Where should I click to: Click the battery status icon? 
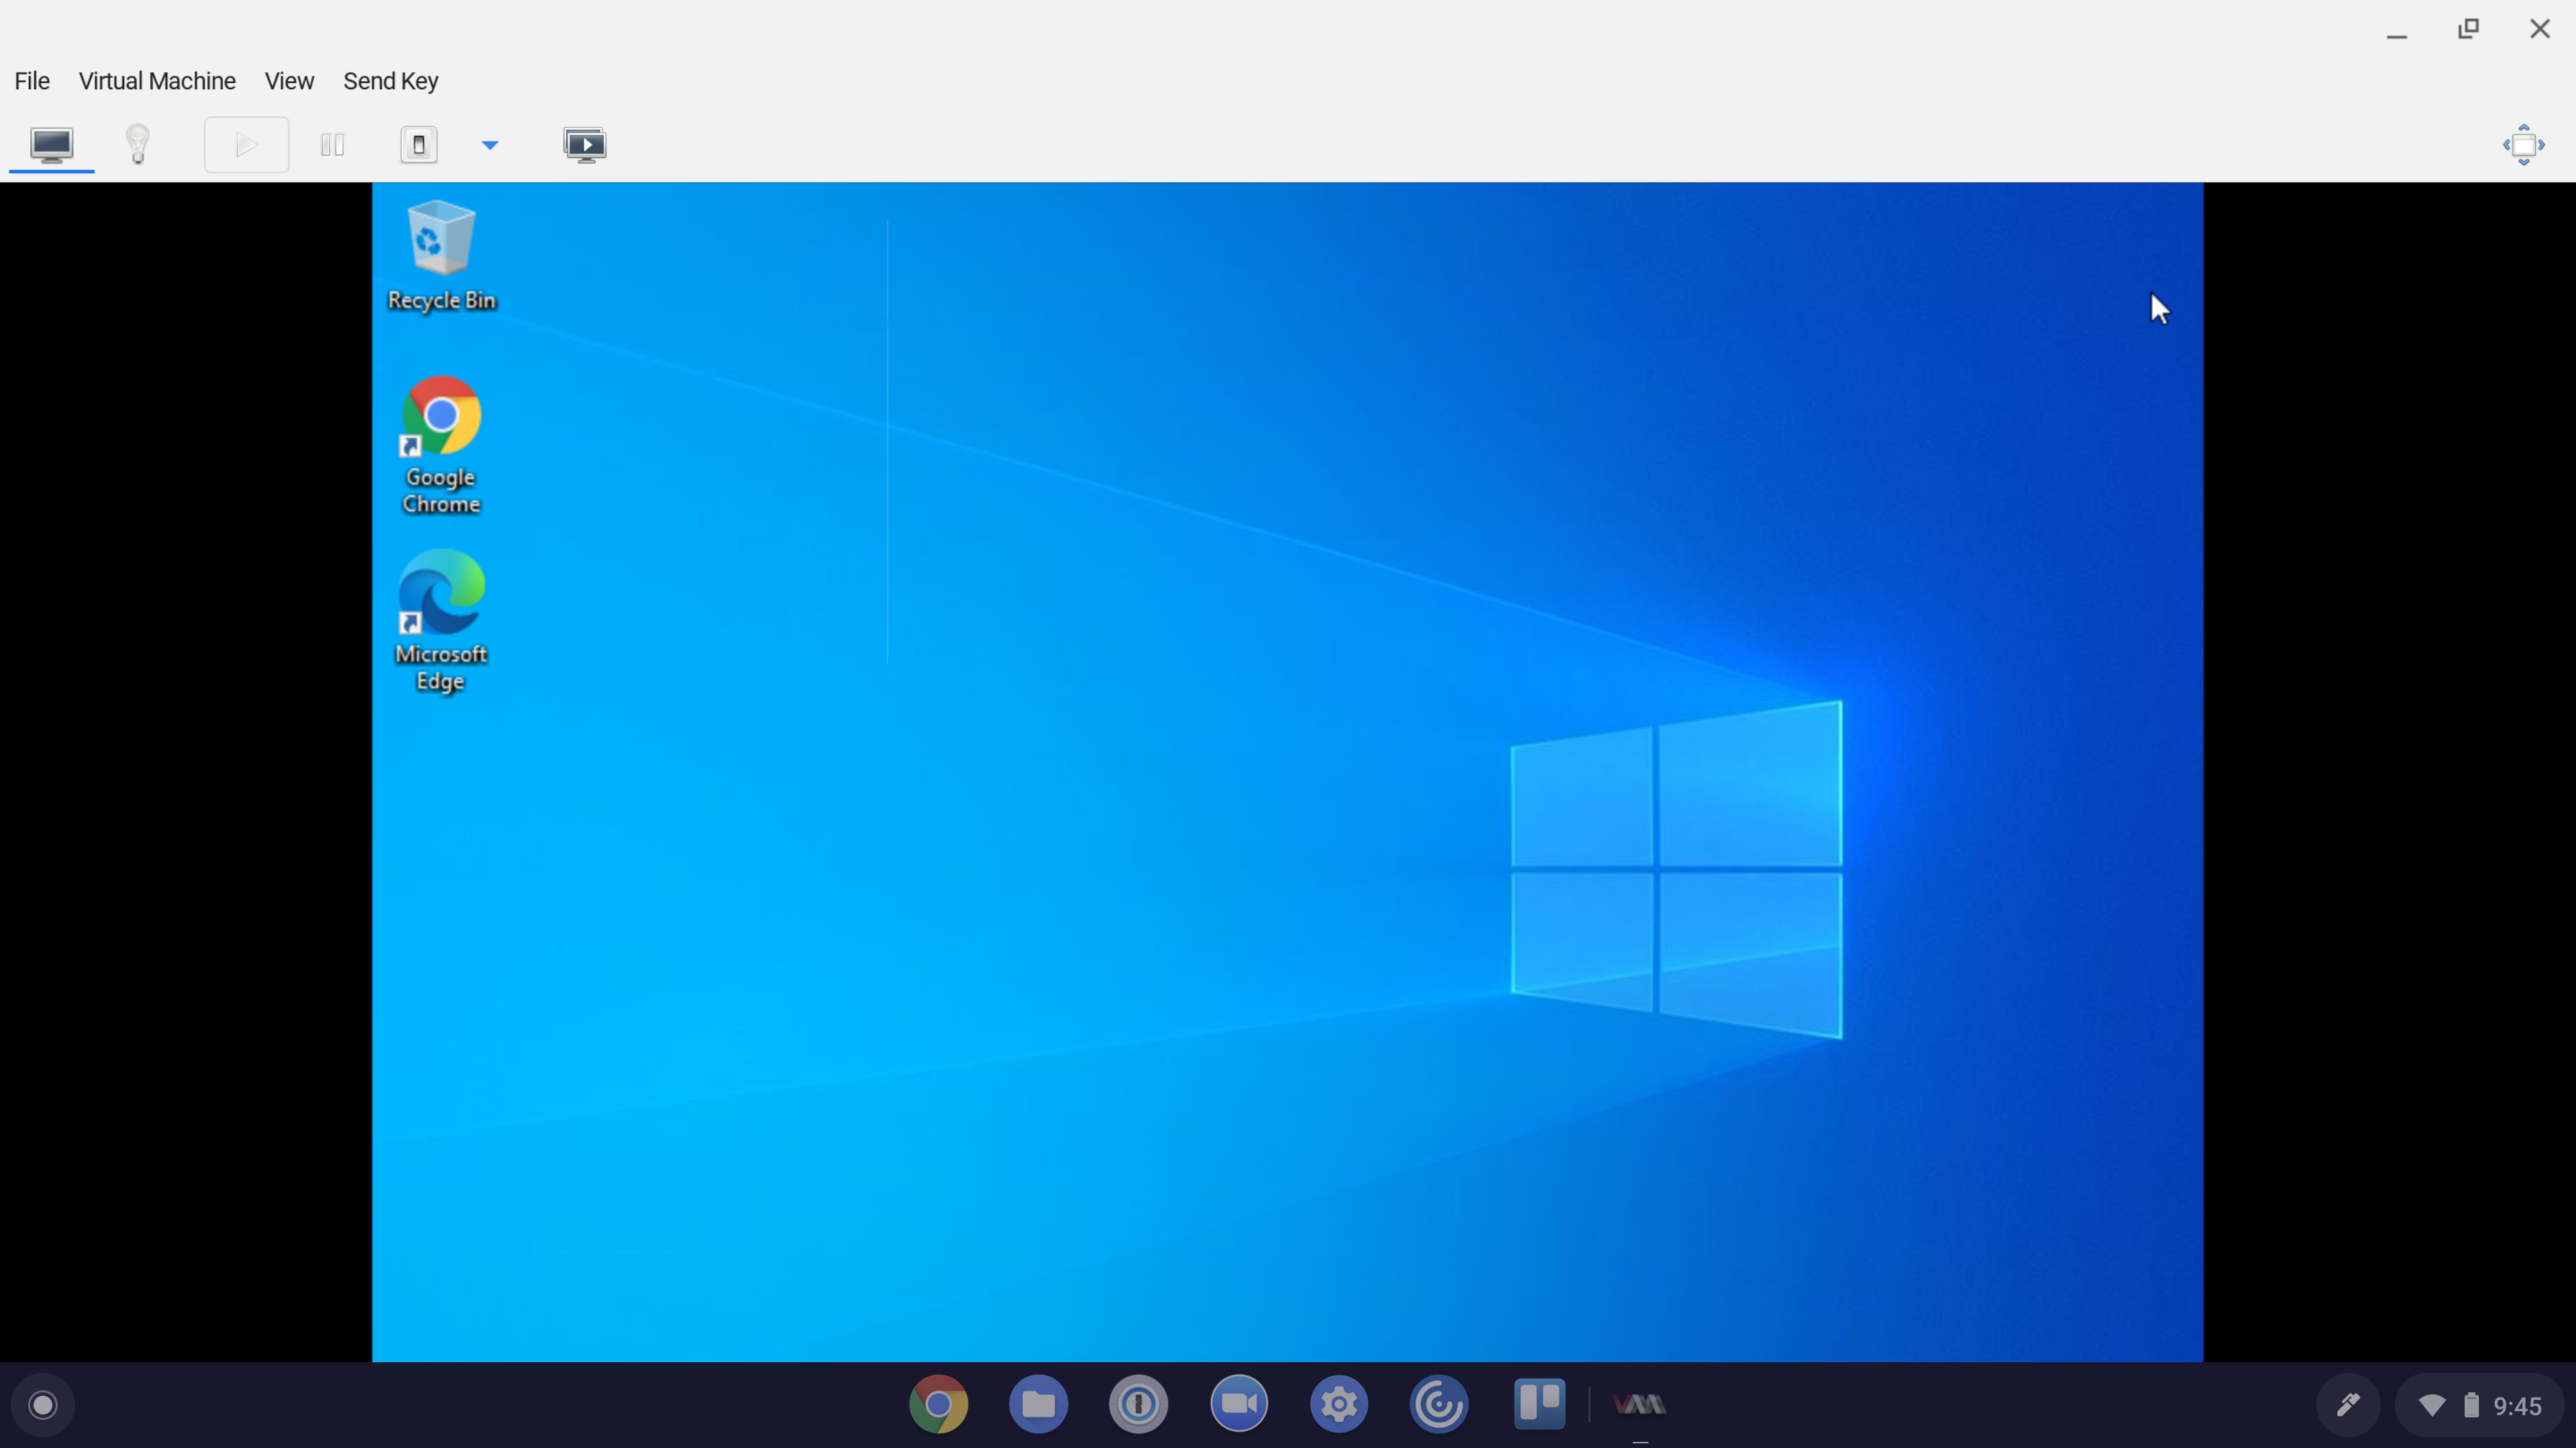click(2471, 1405)
